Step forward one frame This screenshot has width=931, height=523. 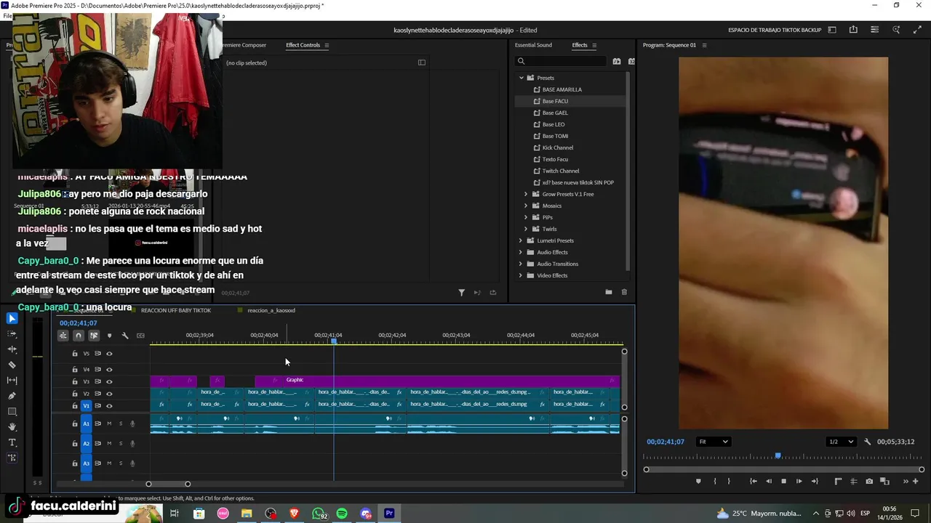(x=799, y=481)
